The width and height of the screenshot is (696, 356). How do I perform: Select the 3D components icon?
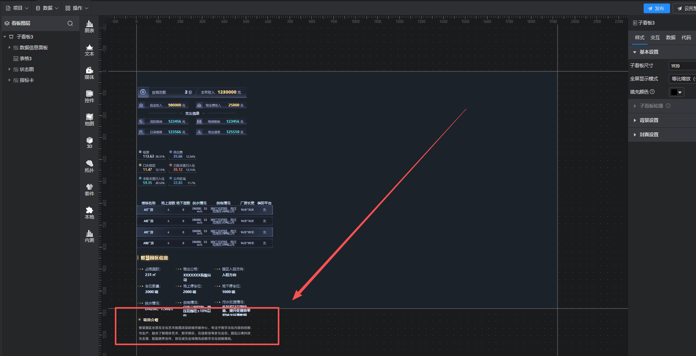pos(89,142)
